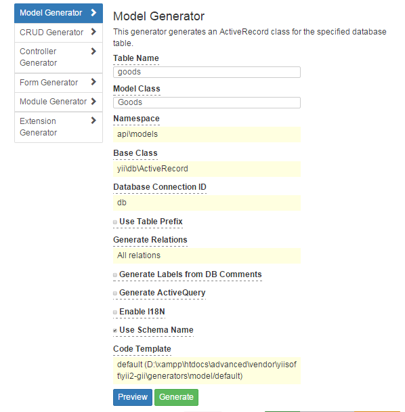The image size is (405, 412).
Task: Open the Form Generator menu item
Action: pyautogui.click(x=58, y=83)
